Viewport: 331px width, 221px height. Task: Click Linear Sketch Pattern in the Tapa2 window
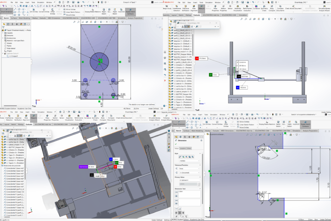tap(72, 12)
